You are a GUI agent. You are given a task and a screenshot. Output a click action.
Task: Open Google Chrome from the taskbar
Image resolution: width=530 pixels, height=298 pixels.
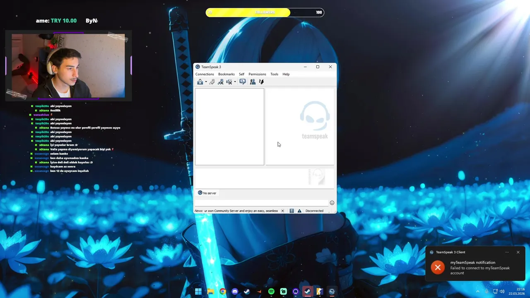point(223,291)
